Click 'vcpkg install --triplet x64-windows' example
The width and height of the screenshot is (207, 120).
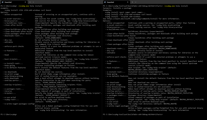[x=123, y=17]
